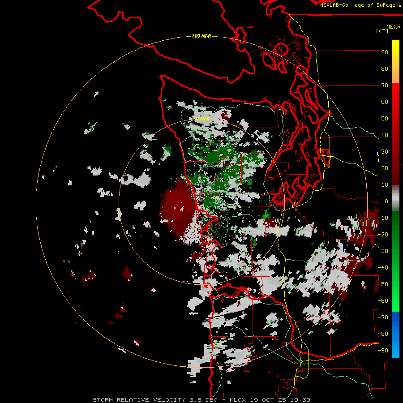Click the -70 value on velocity scale
Viewport: 403px width, 403px height.
point(383,317)
